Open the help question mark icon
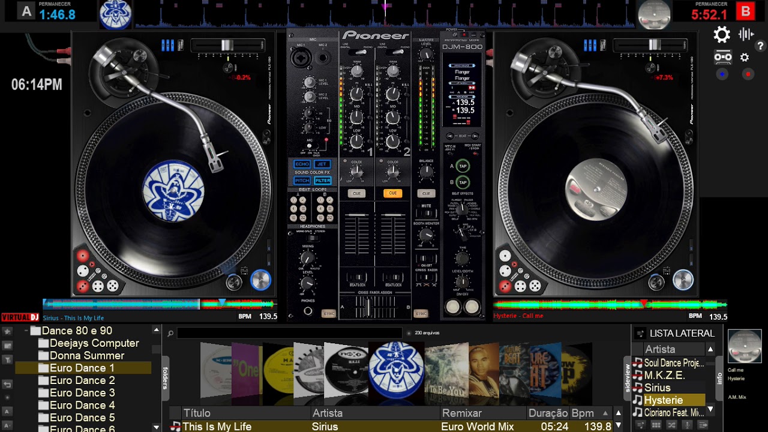The height and width of the screenshot is (432, 768). (x=761, y=46)
